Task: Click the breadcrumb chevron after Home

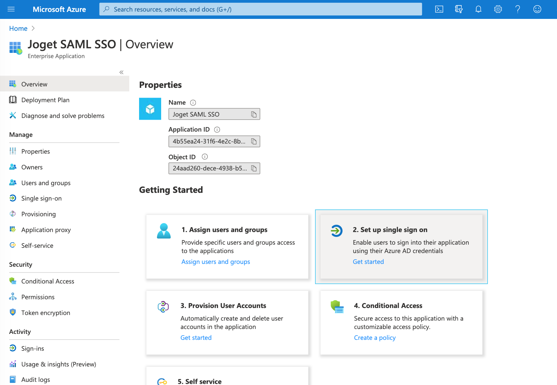Action: point(33,28)
